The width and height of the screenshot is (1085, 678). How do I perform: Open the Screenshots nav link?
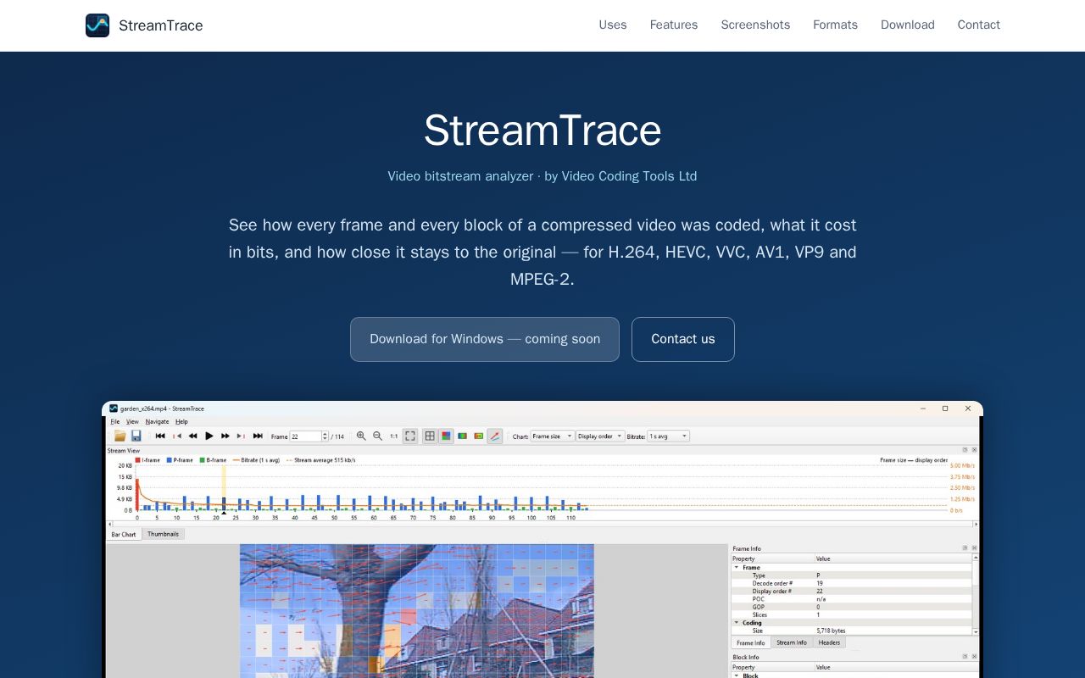tap(755, 25)
